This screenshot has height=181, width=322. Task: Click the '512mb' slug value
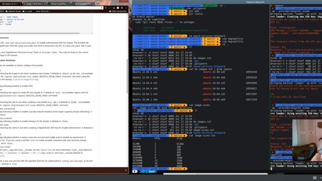[x=180, y=144]
